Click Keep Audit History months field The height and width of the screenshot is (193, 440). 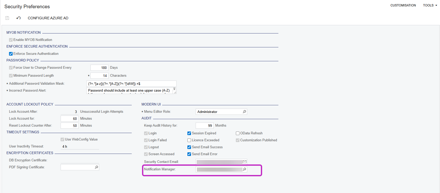click(x=204, y=126)
